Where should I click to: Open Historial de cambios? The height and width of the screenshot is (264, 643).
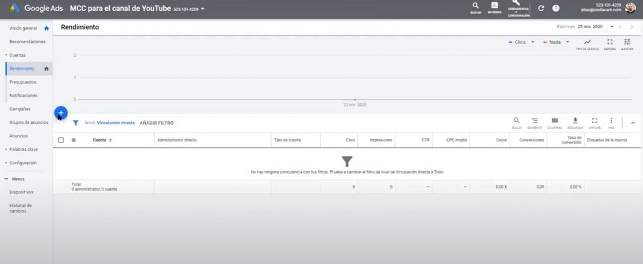point(21,208)
